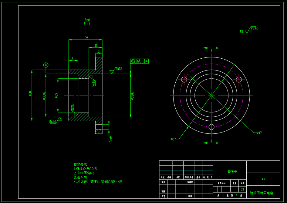The height and width of the screenshot is (203, 287).
Task: Click the upper section arrow label 'A'
Action: click(x=217, y=48)
